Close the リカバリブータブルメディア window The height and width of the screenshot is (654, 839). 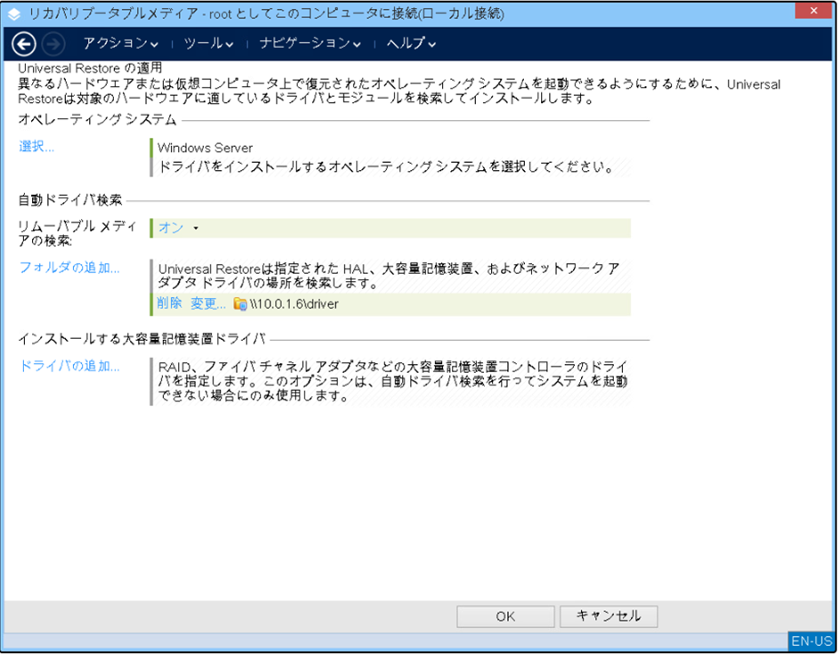coord(815,12)
